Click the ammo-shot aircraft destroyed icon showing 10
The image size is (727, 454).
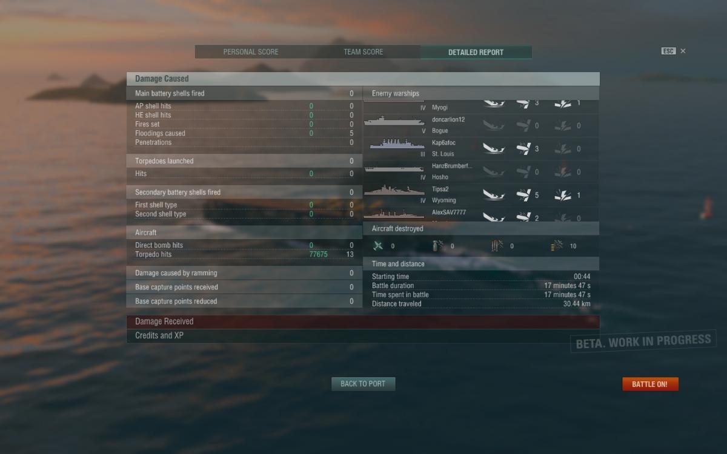click(557, 246)
